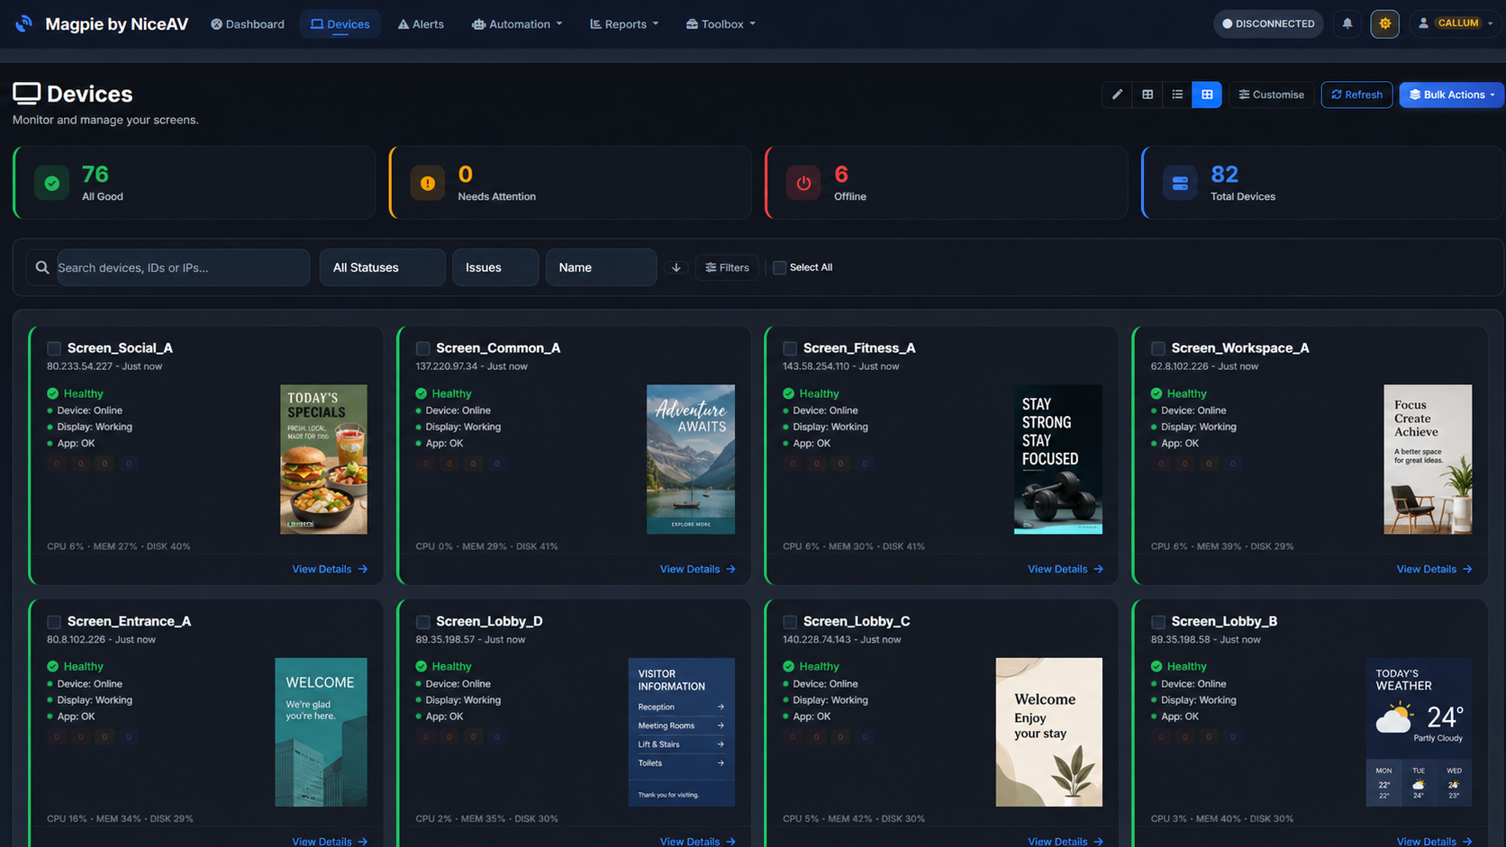
Task: Switch to the large grid view icon
Action: coord(1148,95)
